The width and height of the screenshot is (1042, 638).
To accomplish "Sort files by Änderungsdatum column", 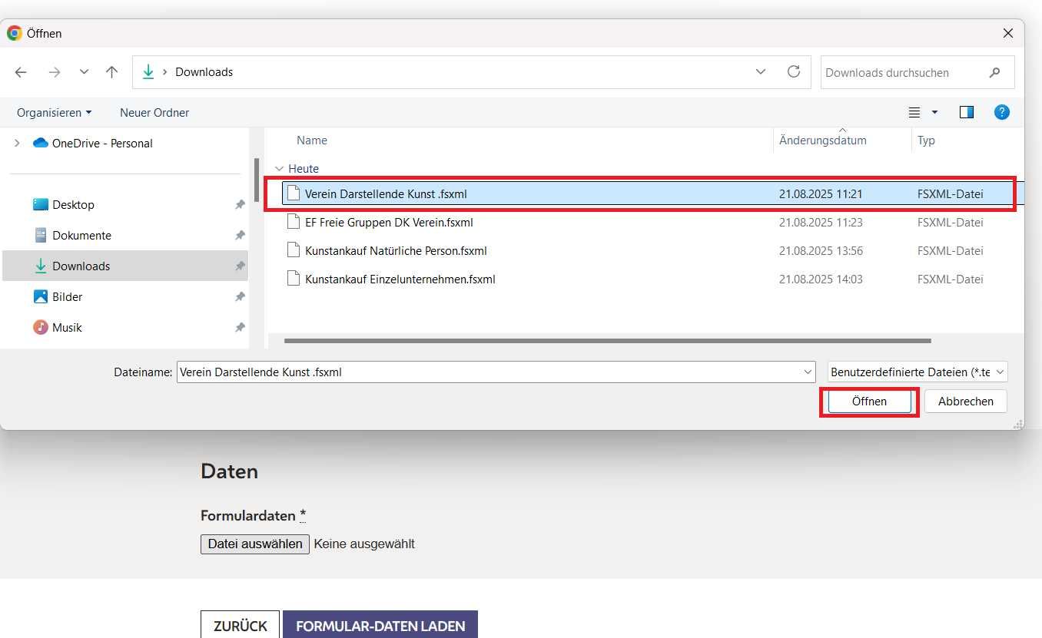I will click(822, 140).
